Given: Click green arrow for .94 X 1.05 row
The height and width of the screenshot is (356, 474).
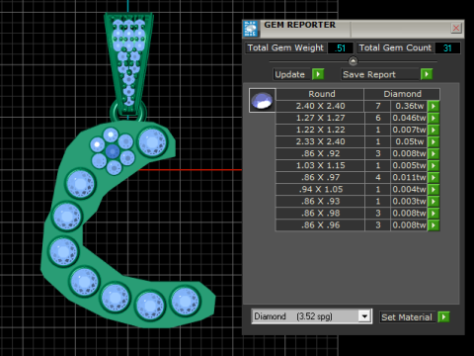Looking at the screenshot, I should click(434, 190).
